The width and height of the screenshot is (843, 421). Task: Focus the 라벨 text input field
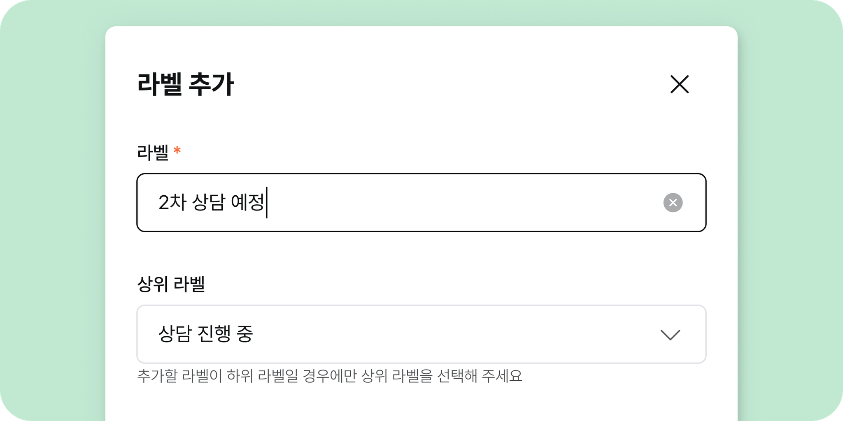[421, 203]
